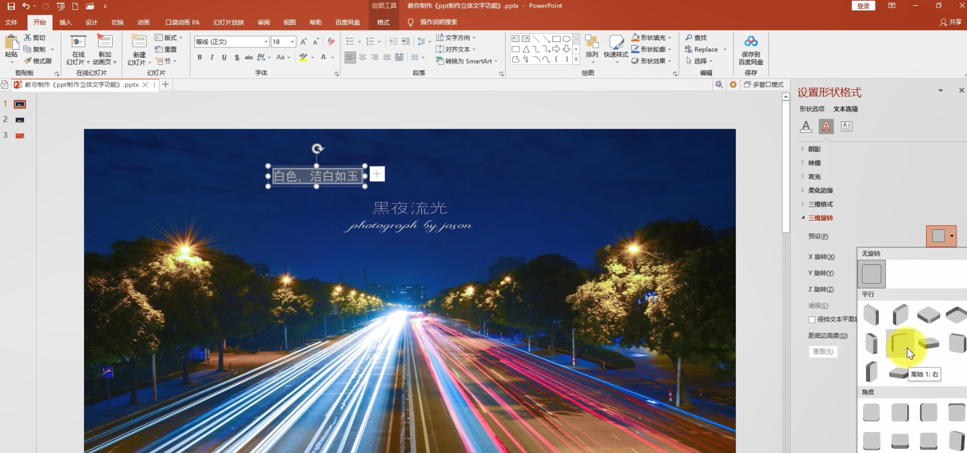Select the Format Painter (格式刷)
Image resolution: width=967 pixels, height=453 pixels.
(37, 61)
